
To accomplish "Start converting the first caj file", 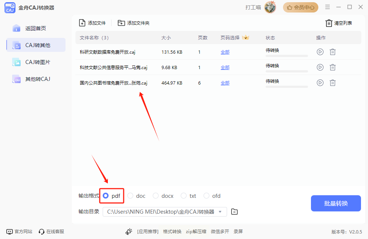I will coord(320,52).
